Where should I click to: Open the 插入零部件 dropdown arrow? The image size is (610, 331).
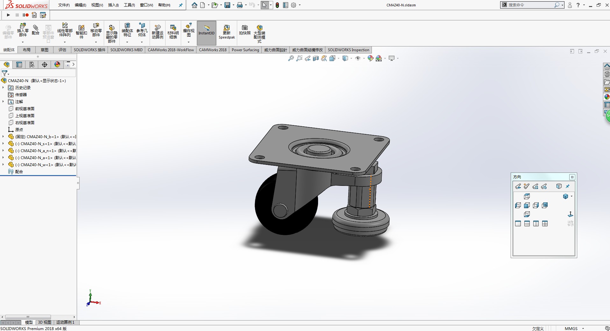23,42
